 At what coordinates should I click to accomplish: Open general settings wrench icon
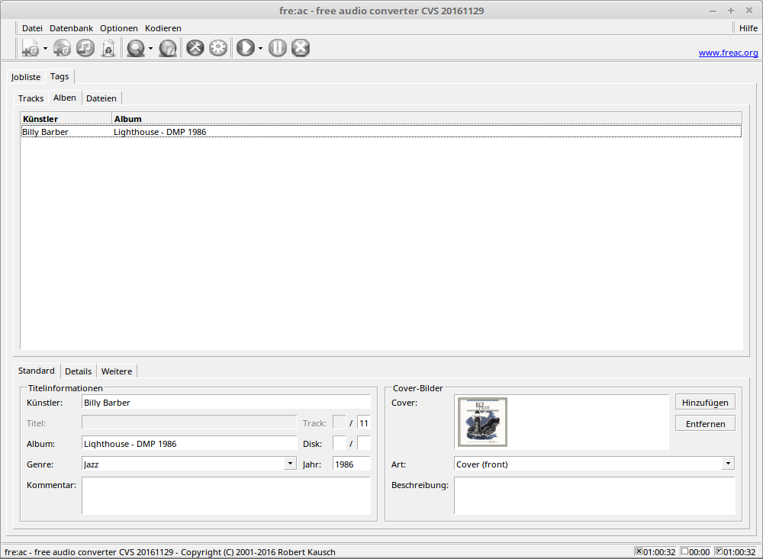[195, 48]
